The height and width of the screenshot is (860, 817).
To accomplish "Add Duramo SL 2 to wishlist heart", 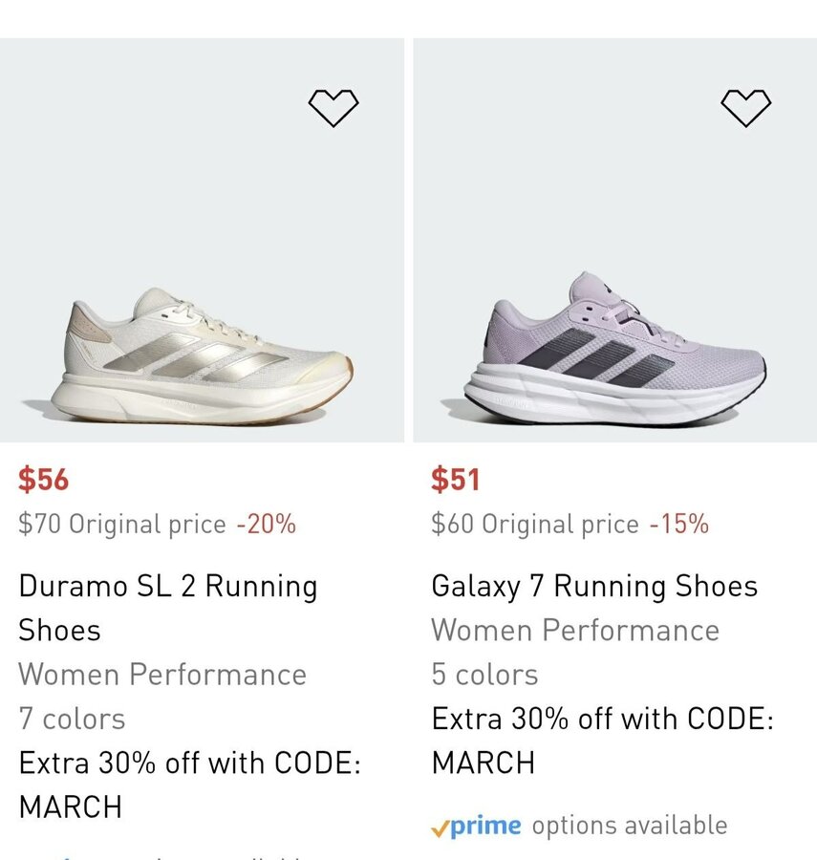I will (x=333, y=108).
